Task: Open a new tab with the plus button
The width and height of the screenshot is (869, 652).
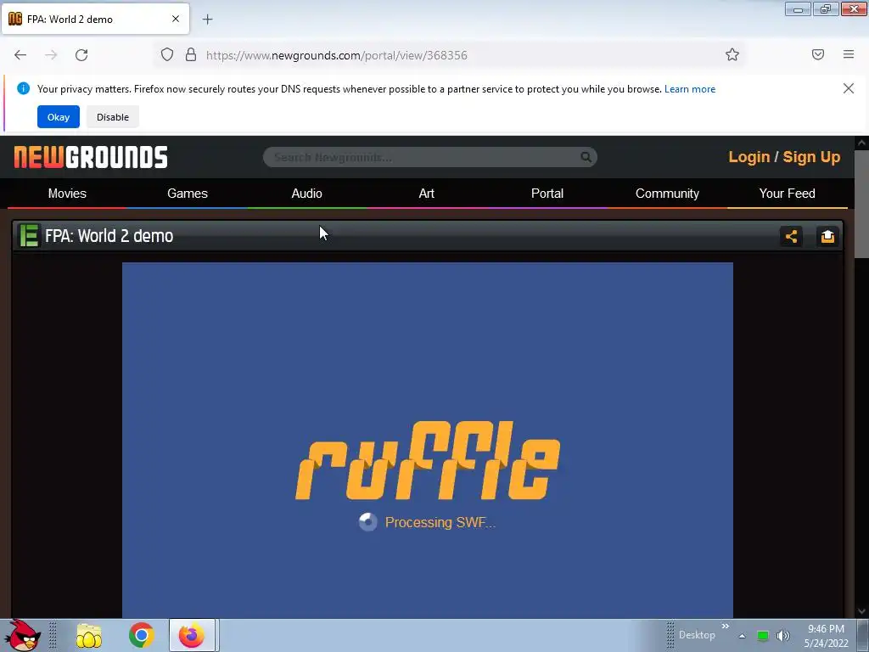Action: tap(207, 20)
